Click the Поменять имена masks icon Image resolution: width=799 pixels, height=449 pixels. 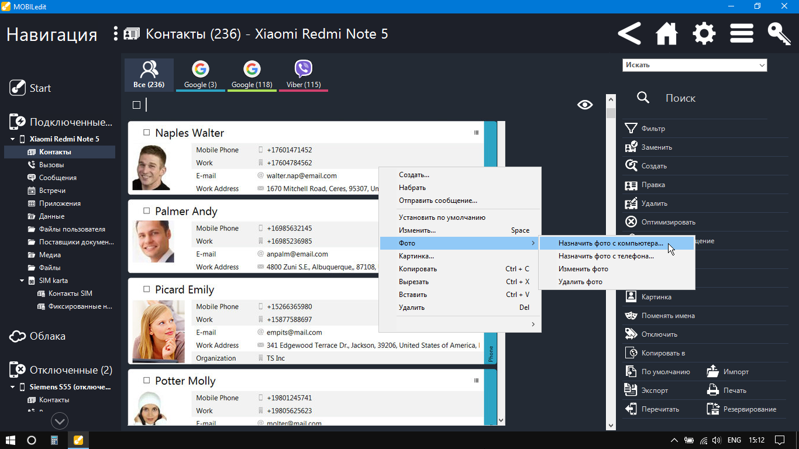click(631, 316)
